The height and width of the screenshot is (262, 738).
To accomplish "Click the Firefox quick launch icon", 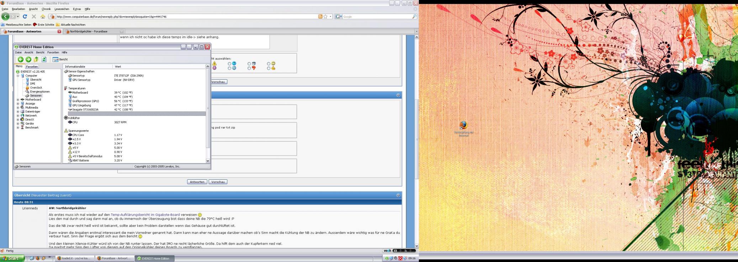I will coord(38,258).
